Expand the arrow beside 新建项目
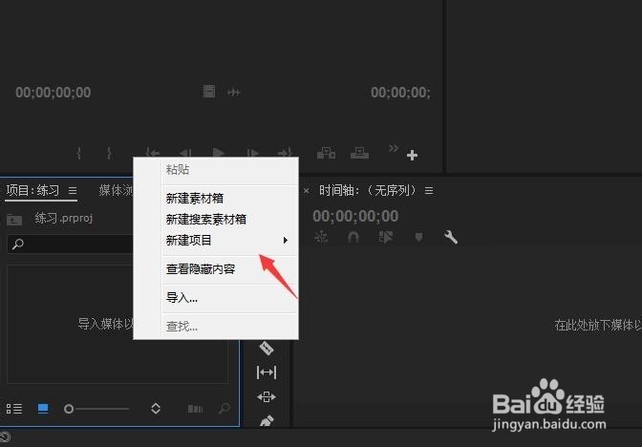The width and height of the screenshot is (642, 447). coord(286,241)
